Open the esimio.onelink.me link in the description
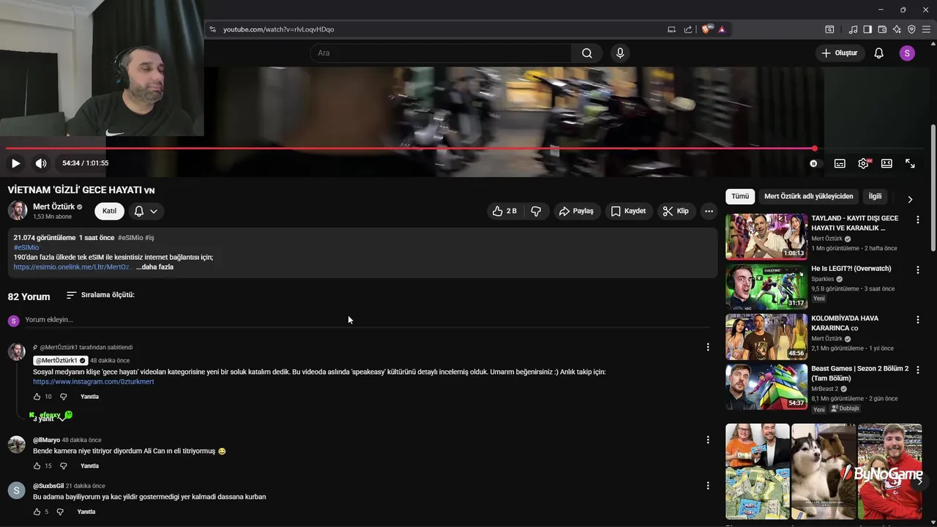This screenshot has width=937, height=527. 71,267
